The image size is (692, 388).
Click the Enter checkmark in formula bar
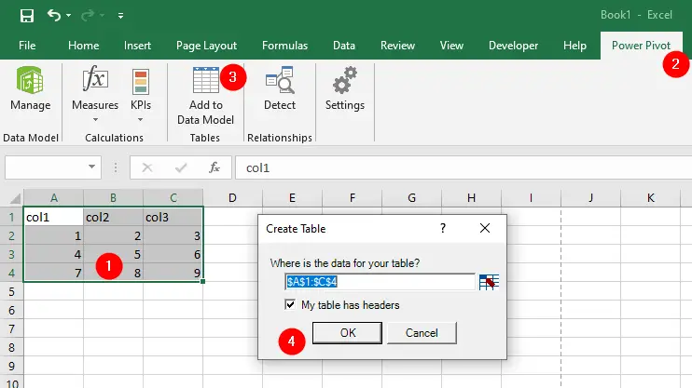(x=181, y=167)
